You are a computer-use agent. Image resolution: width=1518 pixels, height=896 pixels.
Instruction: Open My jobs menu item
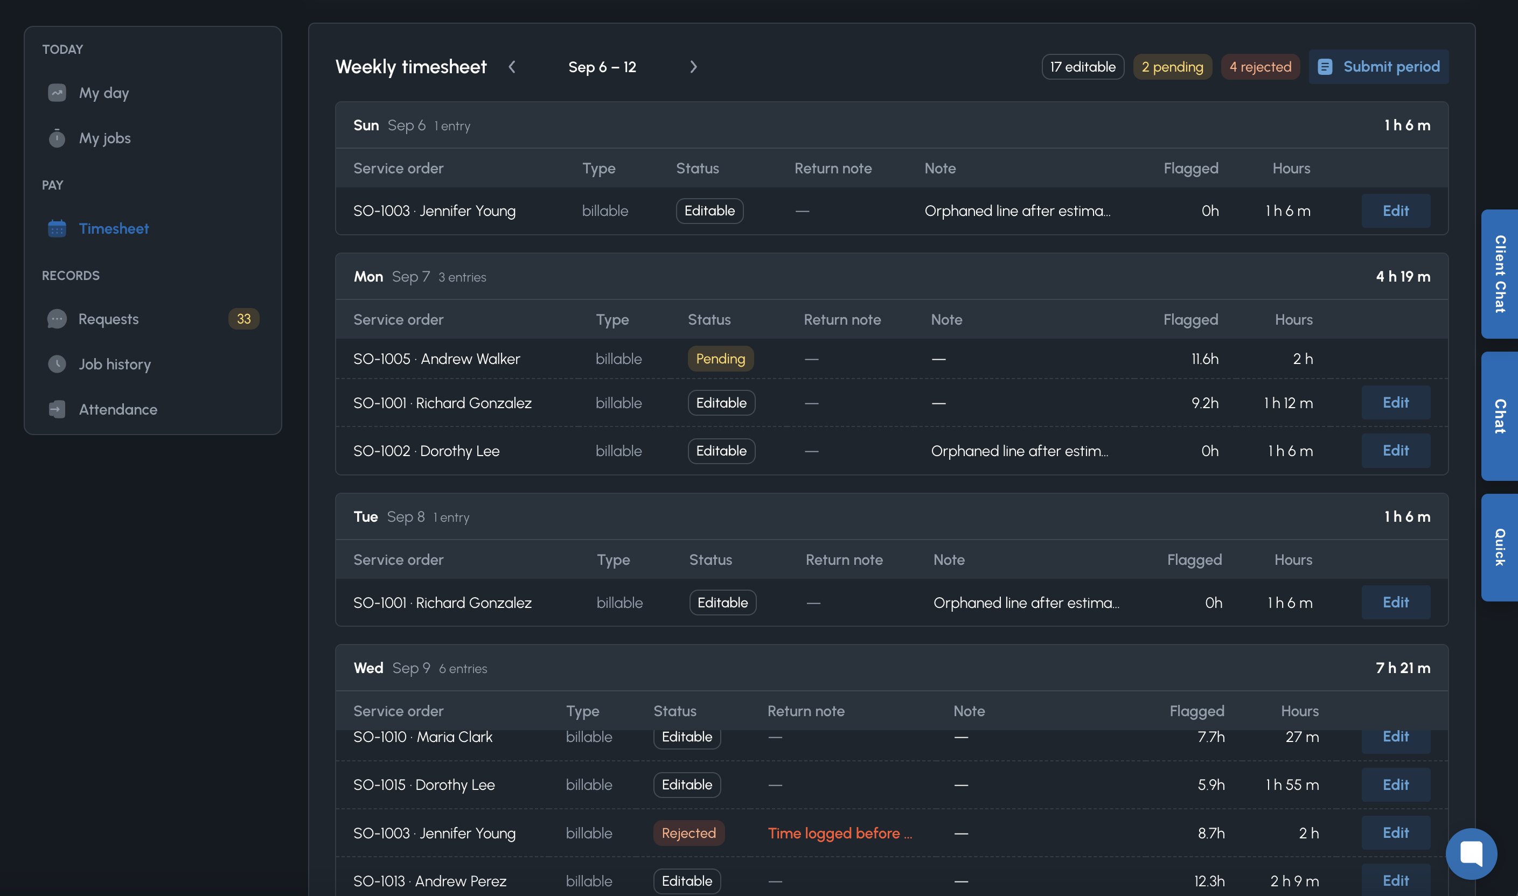[153, 138]
